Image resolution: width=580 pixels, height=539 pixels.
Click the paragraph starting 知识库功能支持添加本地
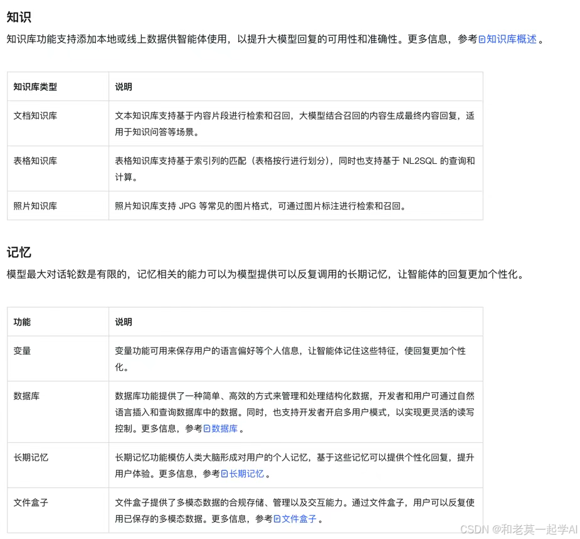tap(275, 40)
